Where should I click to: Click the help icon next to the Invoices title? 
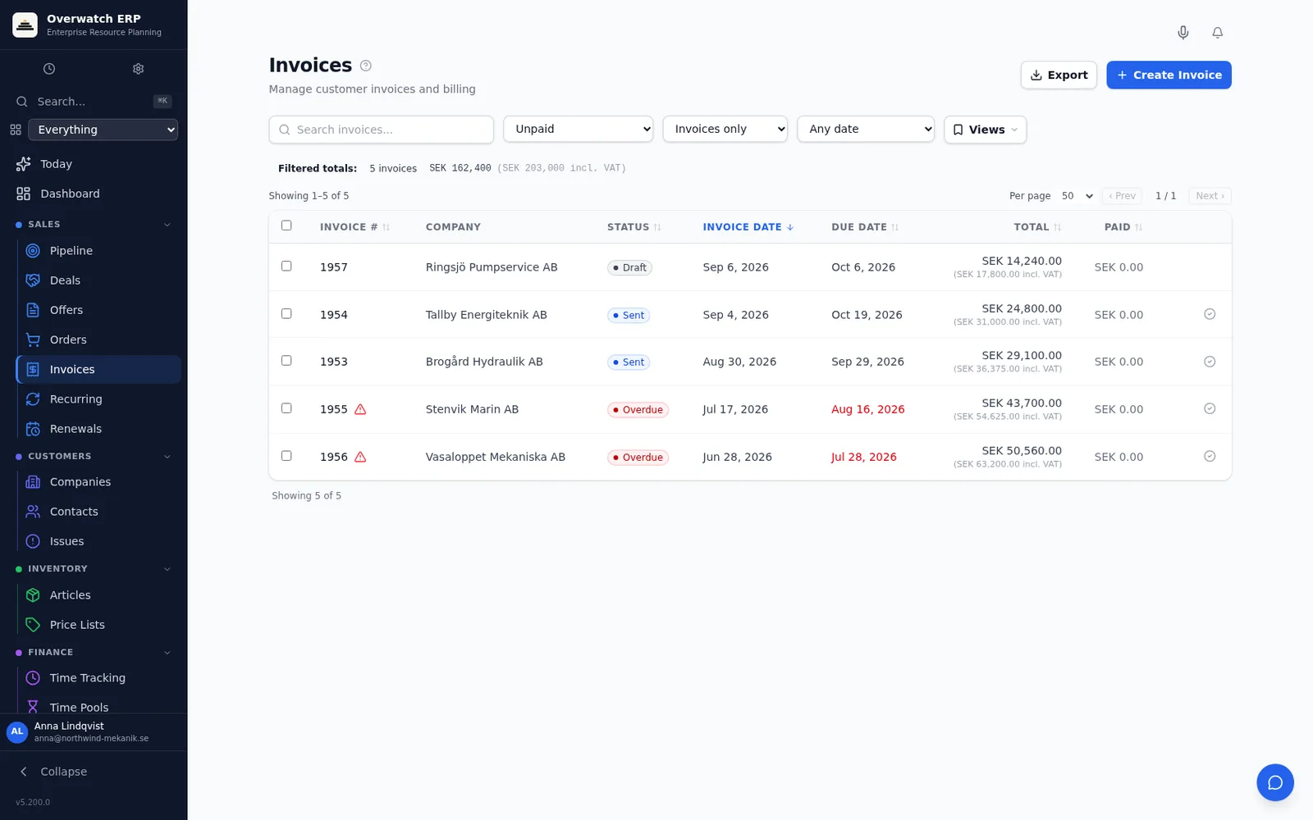pyautogui.click(x=366, y=66)
